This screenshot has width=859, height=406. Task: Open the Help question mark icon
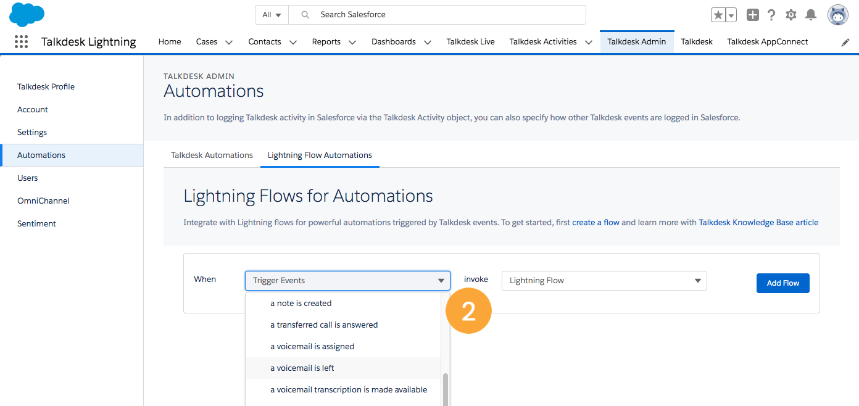(771, 15)
